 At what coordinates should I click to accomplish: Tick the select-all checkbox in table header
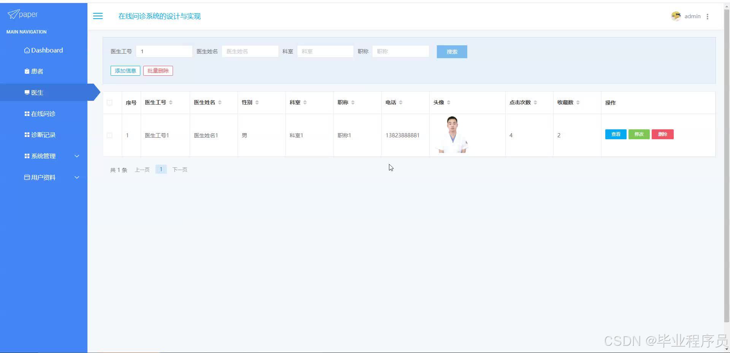coord(109,103)
